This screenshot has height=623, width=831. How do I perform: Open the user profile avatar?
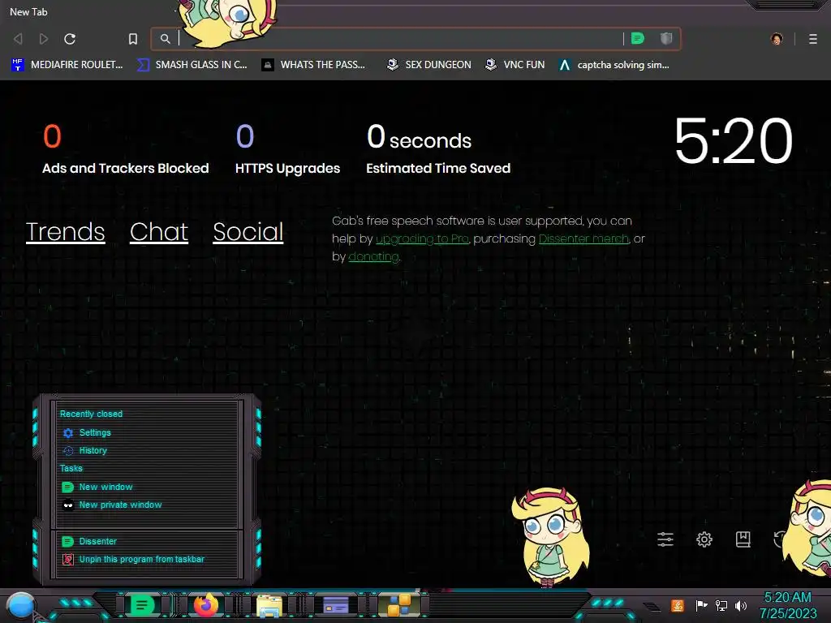tap(777, 39)
